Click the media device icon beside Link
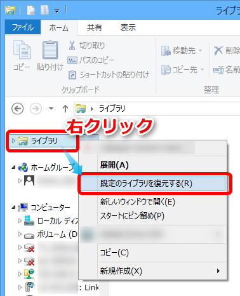The height and width of the screenshot is (296, 240). click(x=30, y=287)
